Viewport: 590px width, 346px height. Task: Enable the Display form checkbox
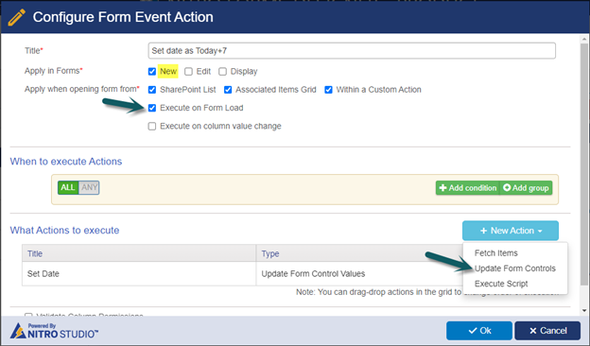coord(223,72)
